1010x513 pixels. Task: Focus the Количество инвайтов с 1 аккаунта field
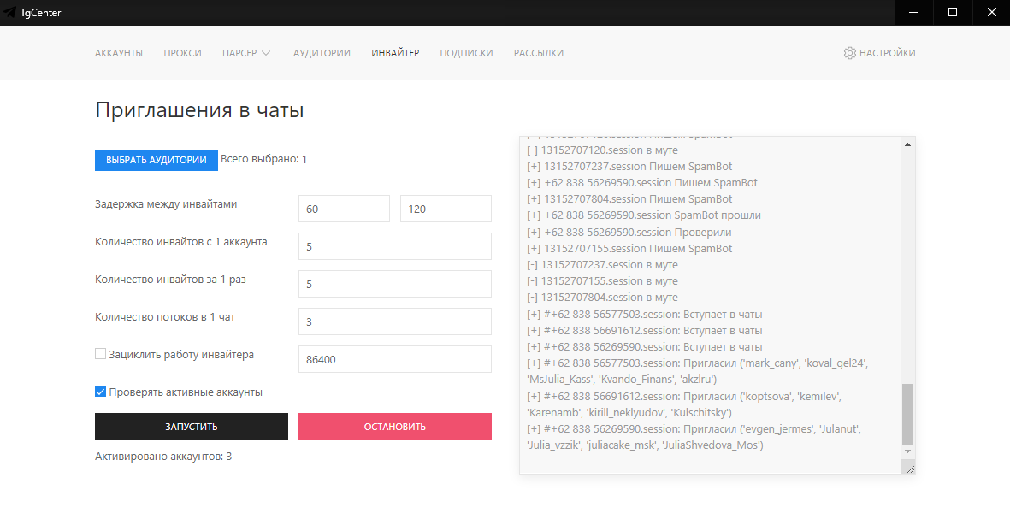click(394, 246)
